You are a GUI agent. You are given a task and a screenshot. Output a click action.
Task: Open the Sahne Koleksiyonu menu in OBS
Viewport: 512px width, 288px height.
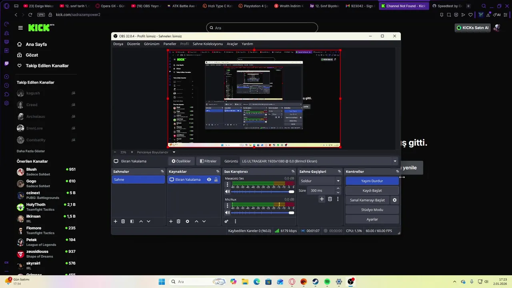pyautogui.click(x=208, y=44)
